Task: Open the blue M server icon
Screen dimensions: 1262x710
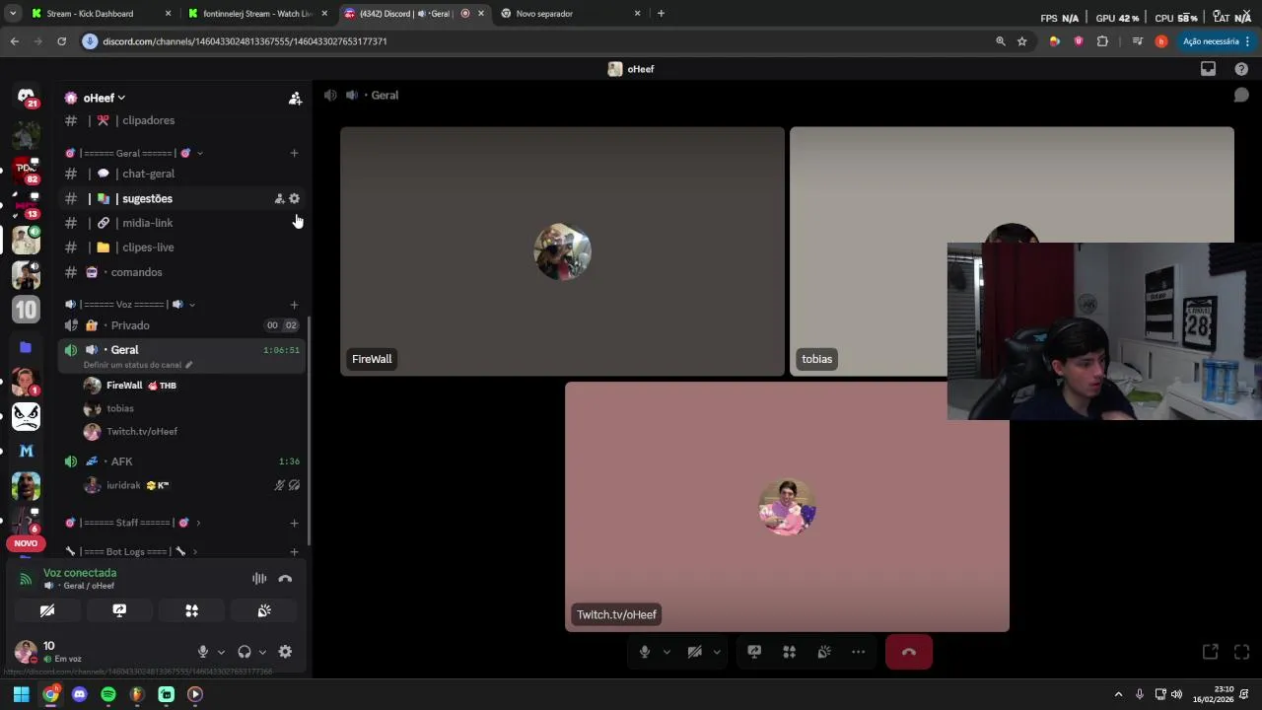Action: (26, 451)
